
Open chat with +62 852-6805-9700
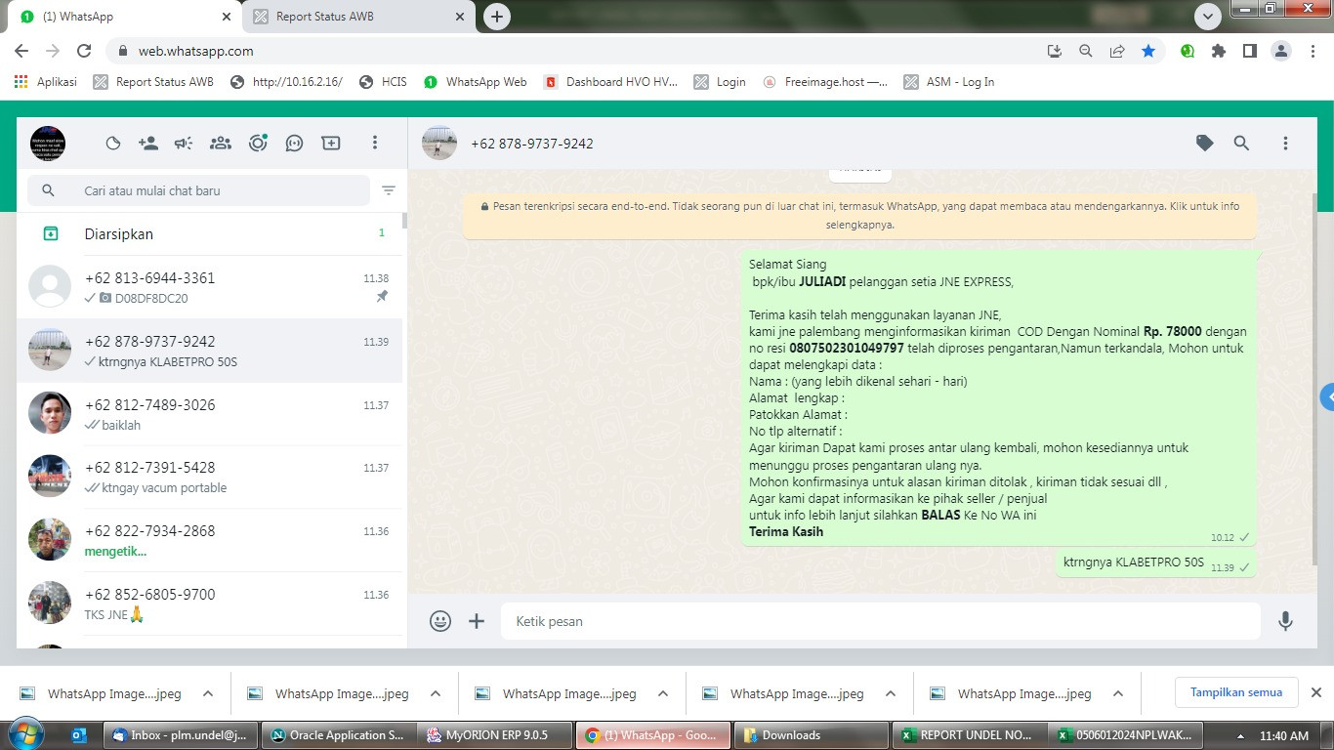(210, 604)
